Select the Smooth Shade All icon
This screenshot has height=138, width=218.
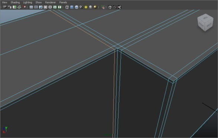(72, 7)
